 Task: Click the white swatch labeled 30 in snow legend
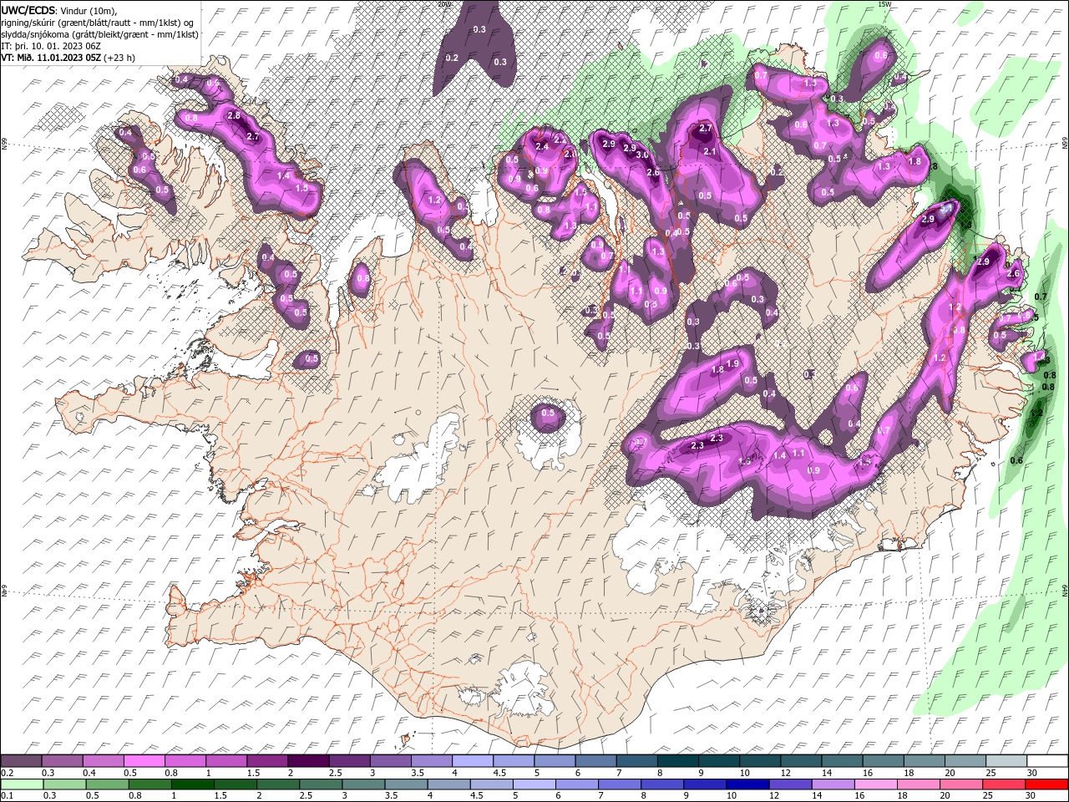pos(1046,760)
